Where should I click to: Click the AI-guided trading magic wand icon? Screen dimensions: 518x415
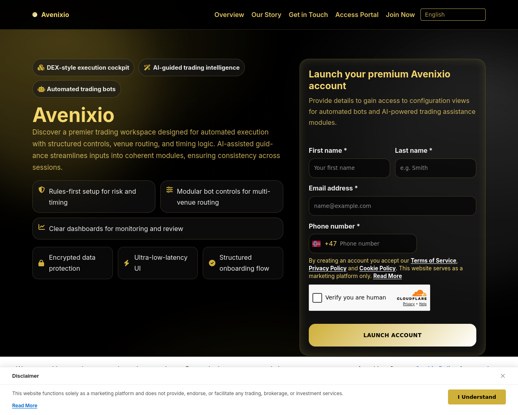(x=147, y=68)
